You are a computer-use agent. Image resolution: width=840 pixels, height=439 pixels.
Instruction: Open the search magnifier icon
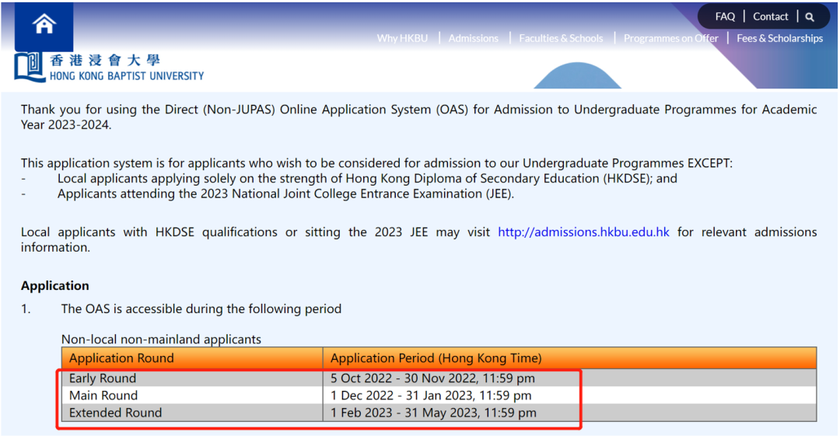(x=810, y=17)
